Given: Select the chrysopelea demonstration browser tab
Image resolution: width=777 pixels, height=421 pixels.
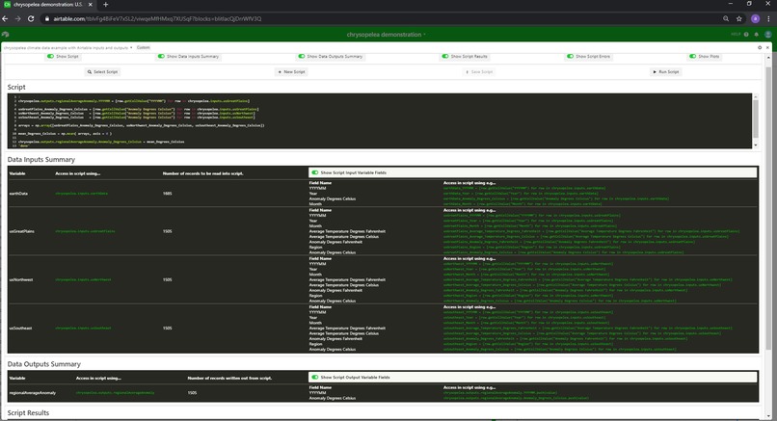Looking at the screenshot, I should pyautogui.click(x=47, y=5).
